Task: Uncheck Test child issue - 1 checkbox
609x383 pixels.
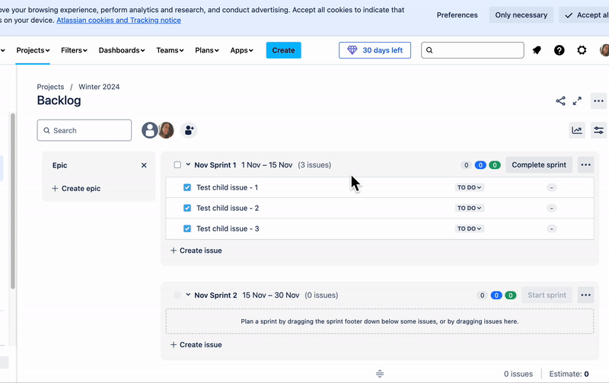Action: click(x=187, y=187)
